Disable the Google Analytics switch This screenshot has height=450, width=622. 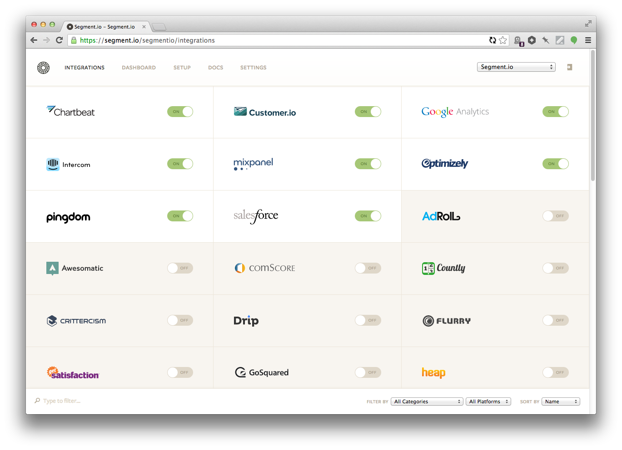pyautogui.click(x=555, y=112)
